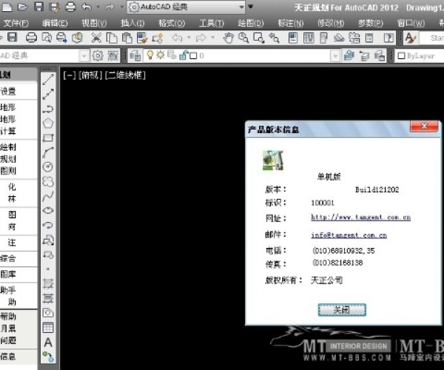
Task: Click the Paste clipboard icon
Action: (127, 38)
